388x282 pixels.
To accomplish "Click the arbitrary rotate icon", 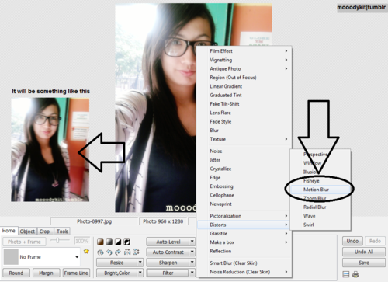I will click(100, 252).
